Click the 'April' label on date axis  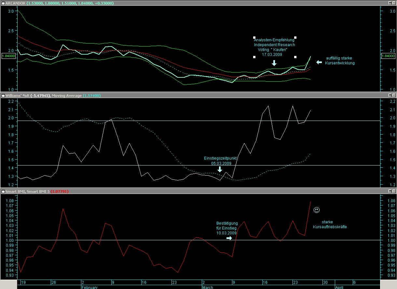point(340,287)
